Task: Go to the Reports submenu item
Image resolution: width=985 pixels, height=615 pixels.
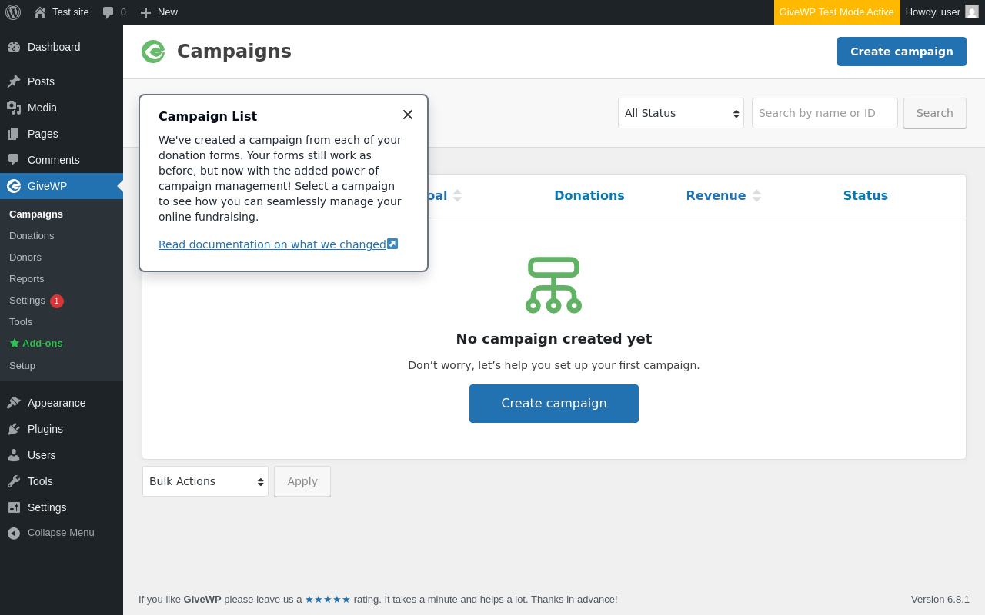Action: coord(27,279)
